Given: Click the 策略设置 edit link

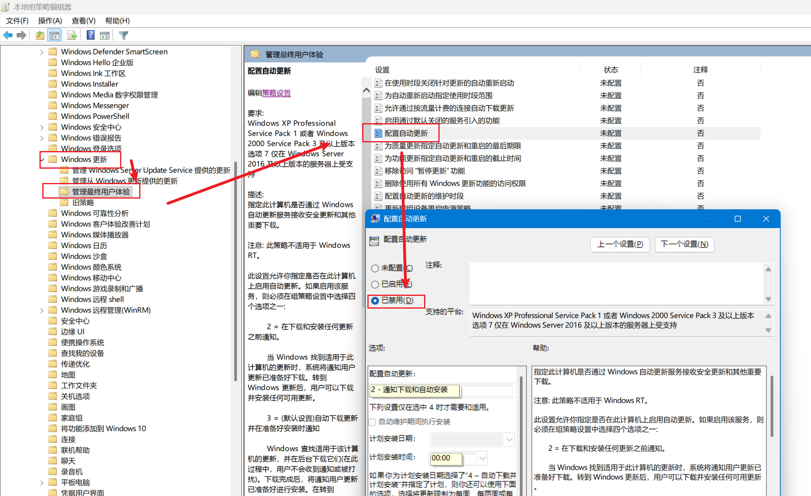Looking at the screenshot, I should click(276, 93).
